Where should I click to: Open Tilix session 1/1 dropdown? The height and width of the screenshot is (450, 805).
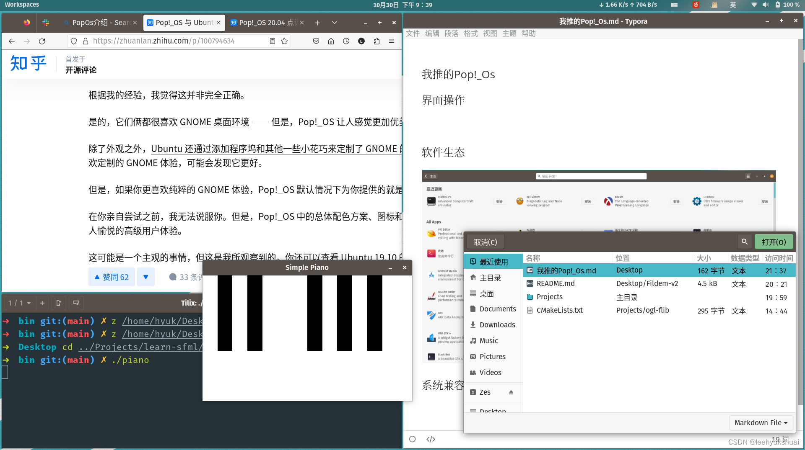19,303
